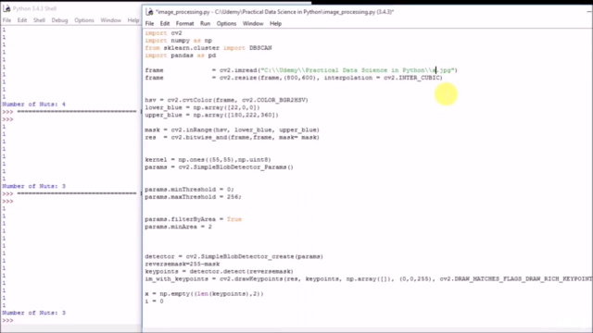Open File menu in Python Shell window
Viewport: 593px width, 333px height.
click(x=6, y=20)
